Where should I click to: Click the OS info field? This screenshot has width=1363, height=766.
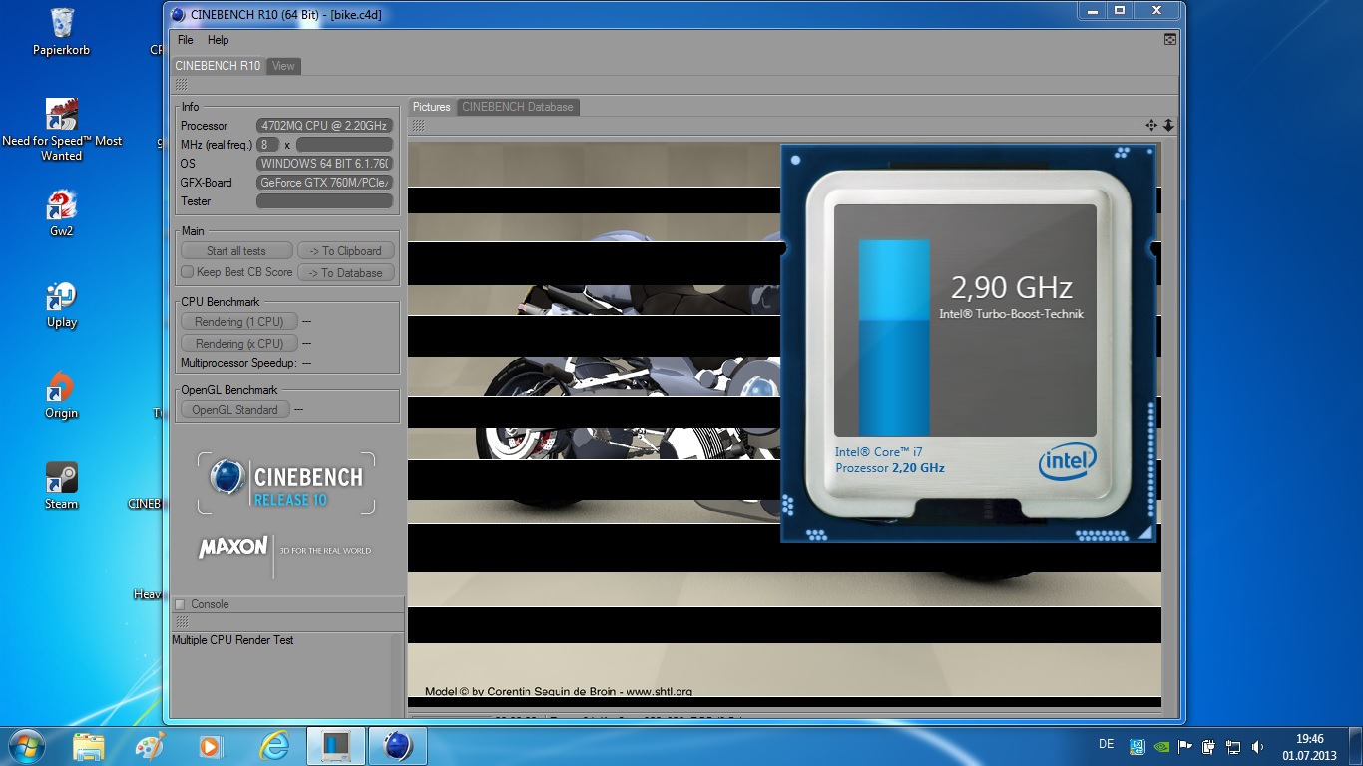point(324,164)
